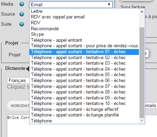This screenshot has width=157, height=137.
Task: Select Recommandé in the list
Action: 84,29
